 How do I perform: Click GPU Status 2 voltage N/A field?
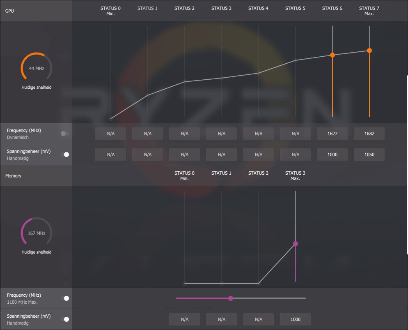[184, 155]
